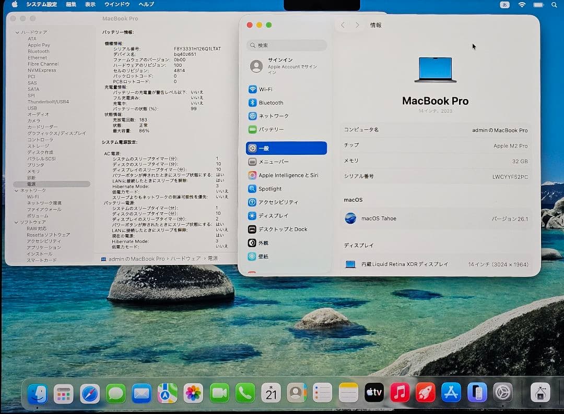The width and height of the screenshot is (564, 414).
Task: Click ハードウェア in System Information path bar
Action: (x=185, y=259)
